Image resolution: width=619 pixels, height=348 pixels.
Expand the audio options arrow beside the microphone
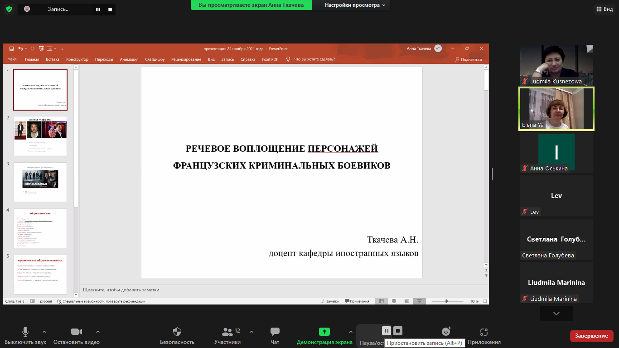click(x=44, y=331)
